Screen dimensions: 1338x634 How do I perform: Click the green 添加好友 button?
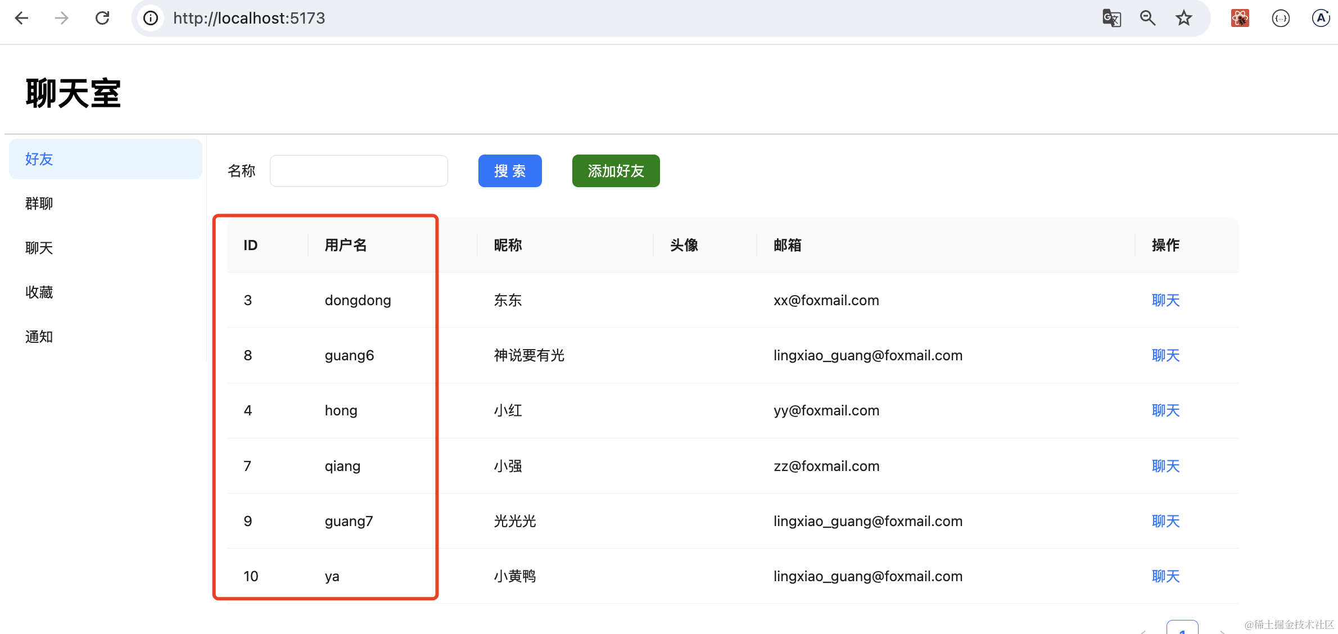tap(616, 171)
